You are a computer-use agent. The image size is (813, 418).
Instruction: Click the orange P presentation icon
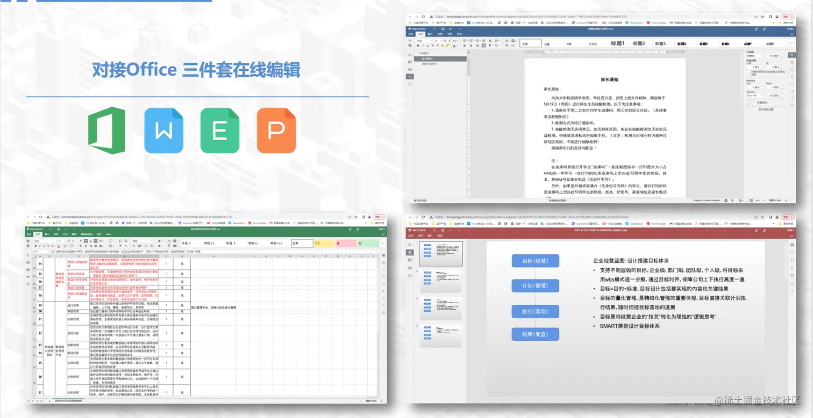click(276, 130)
